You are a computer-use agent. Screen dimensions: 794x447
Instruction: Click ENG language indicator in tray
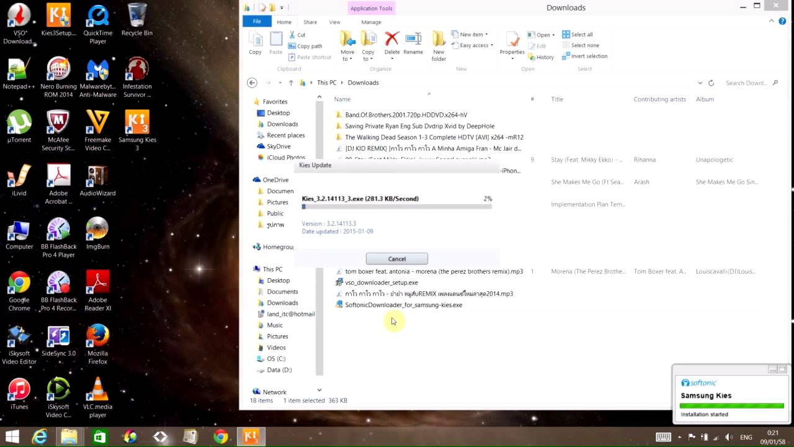[746, 437]
